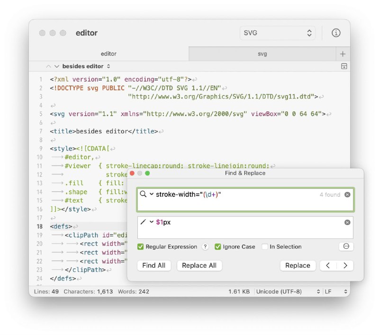
Task: Open the regular expression help question mark
Action: [205, 246]
